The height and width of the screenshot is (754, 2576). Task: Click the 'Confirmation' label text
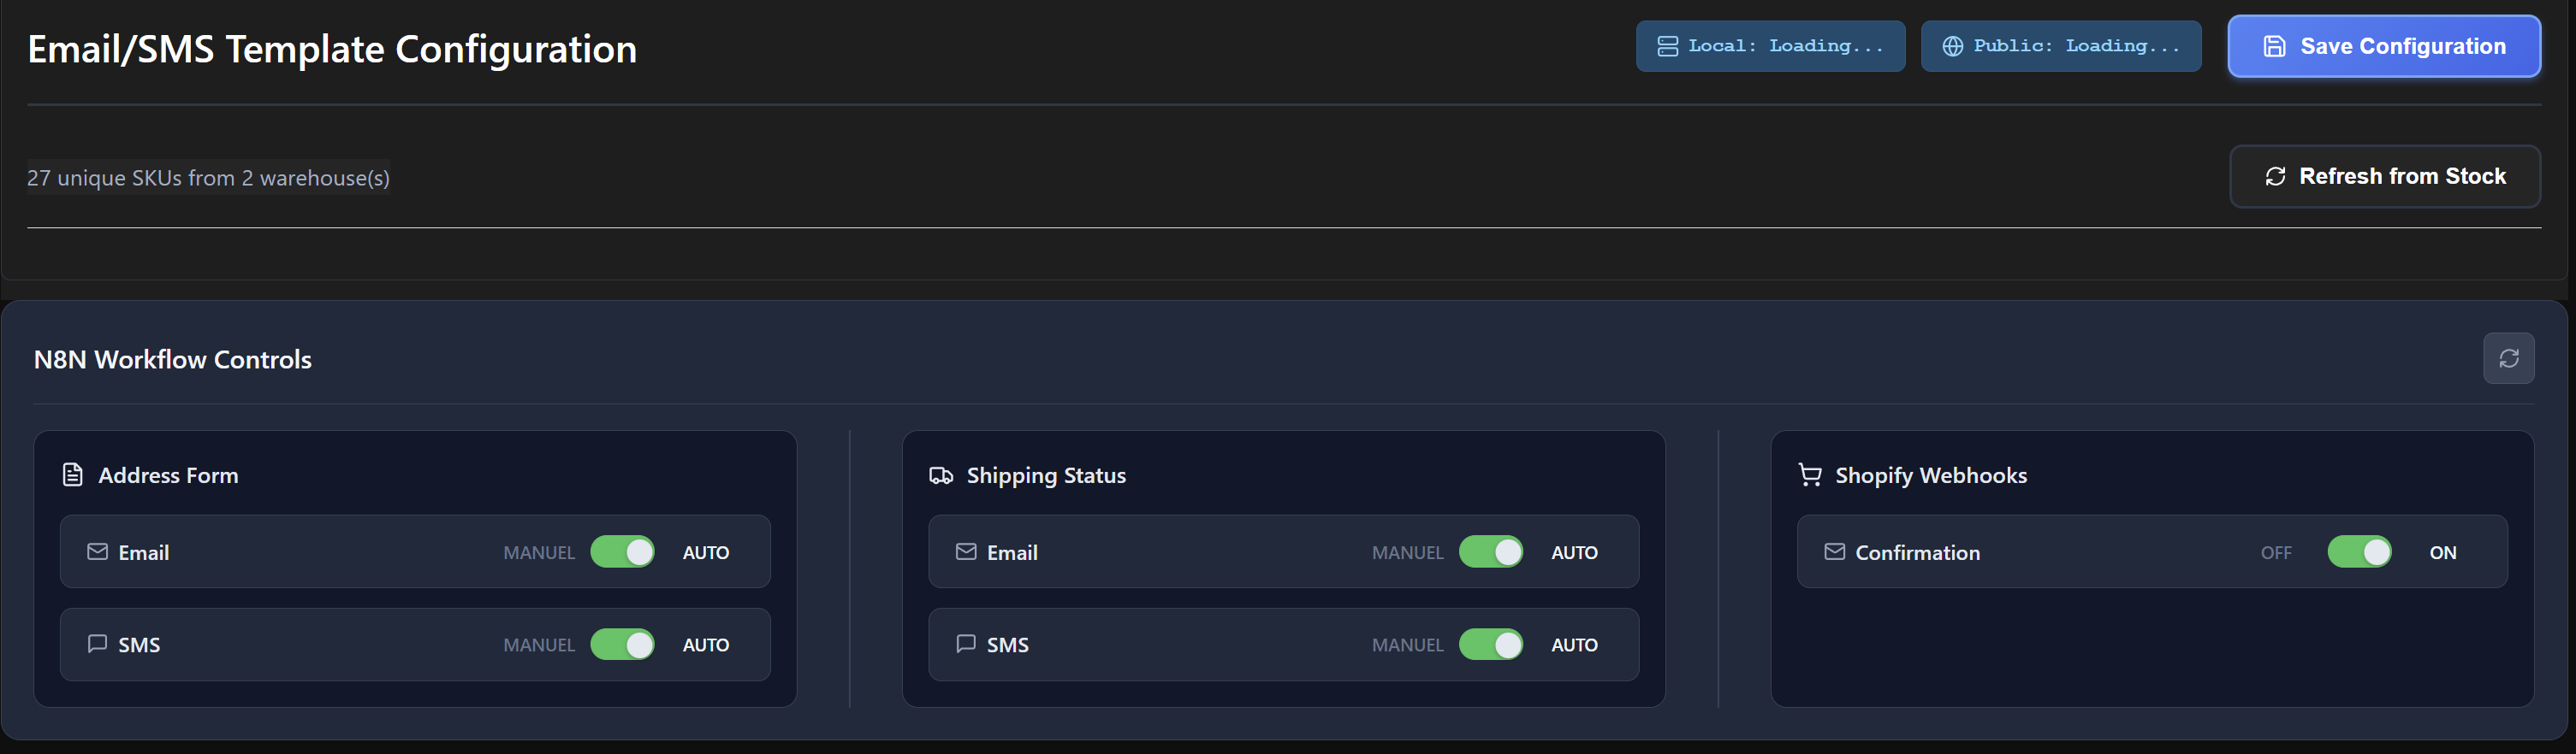click(x=1917, y=552)
